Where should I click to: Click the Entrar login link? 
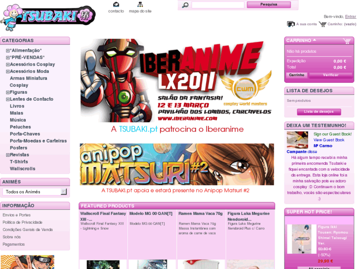[x=351, y=16]
